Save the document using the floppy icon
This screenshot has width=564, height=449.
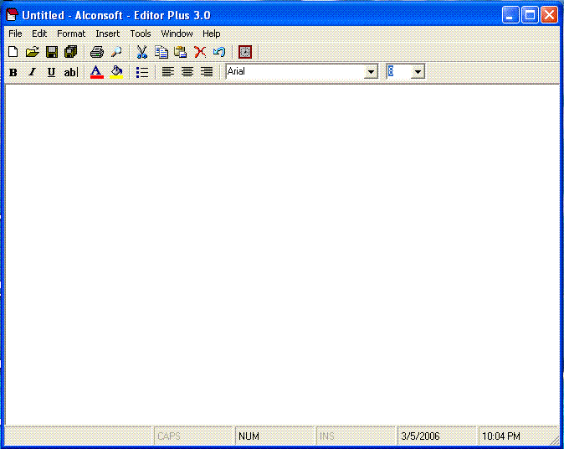coord(52,52)
